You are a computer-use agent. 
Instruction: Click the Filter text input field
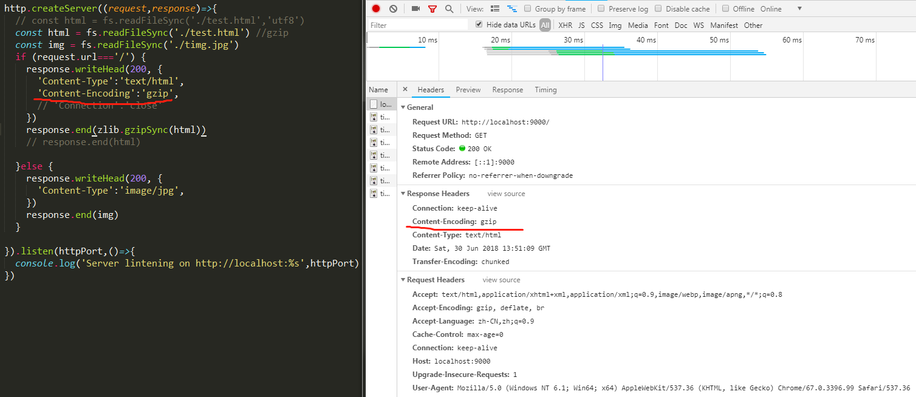click(418, 25)
